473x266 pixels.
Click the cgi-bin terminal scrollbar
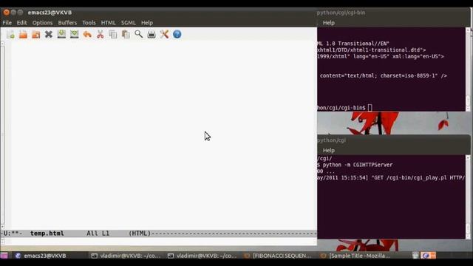468,69
